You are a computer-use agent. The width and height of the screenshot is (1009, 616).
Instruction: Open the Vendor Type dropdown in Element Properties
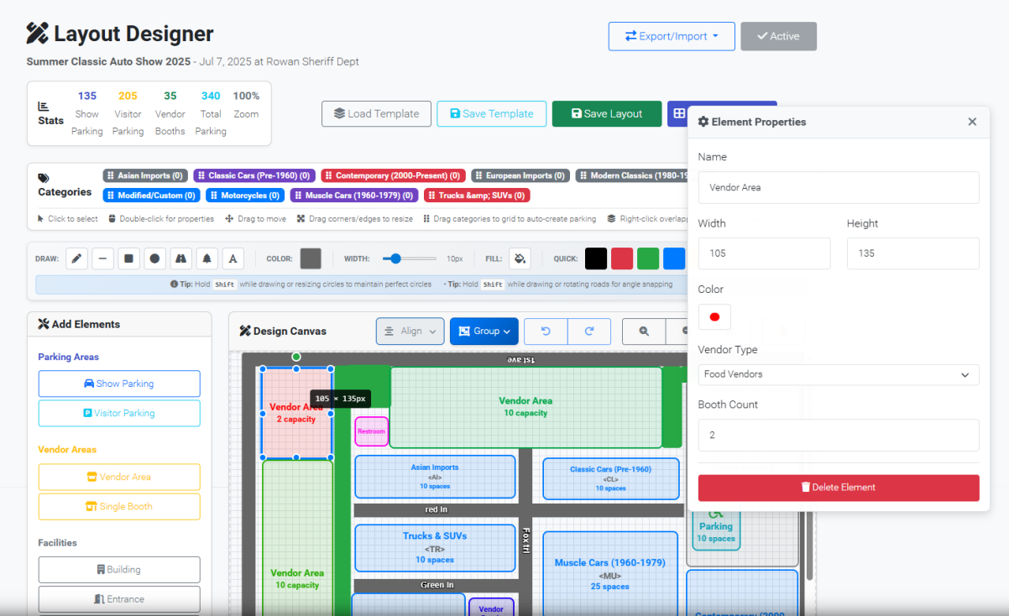point(838,374)
